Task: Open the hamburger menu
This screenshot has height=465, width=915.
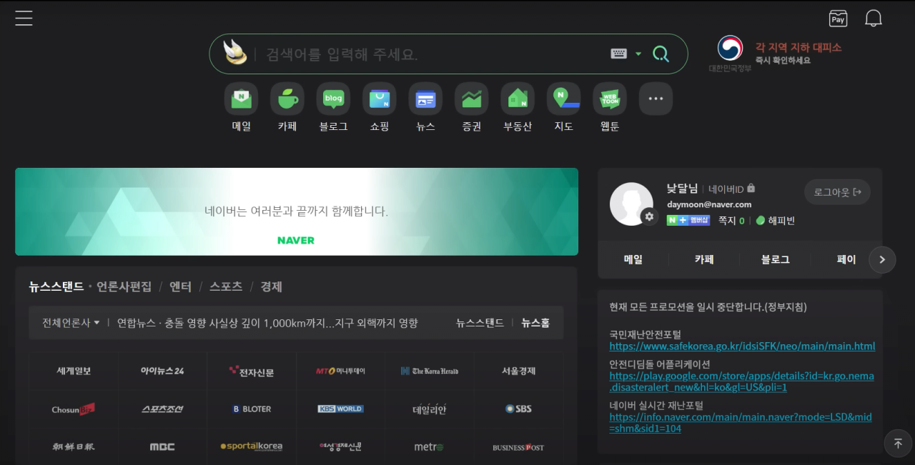Action: click(24, 19)
